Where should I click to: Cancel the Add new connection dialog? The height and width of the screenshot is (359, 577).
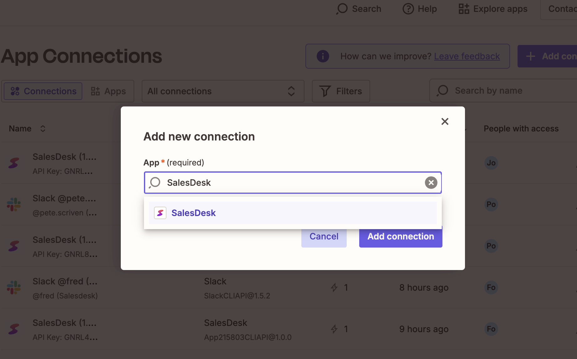[x=324, y=236]
